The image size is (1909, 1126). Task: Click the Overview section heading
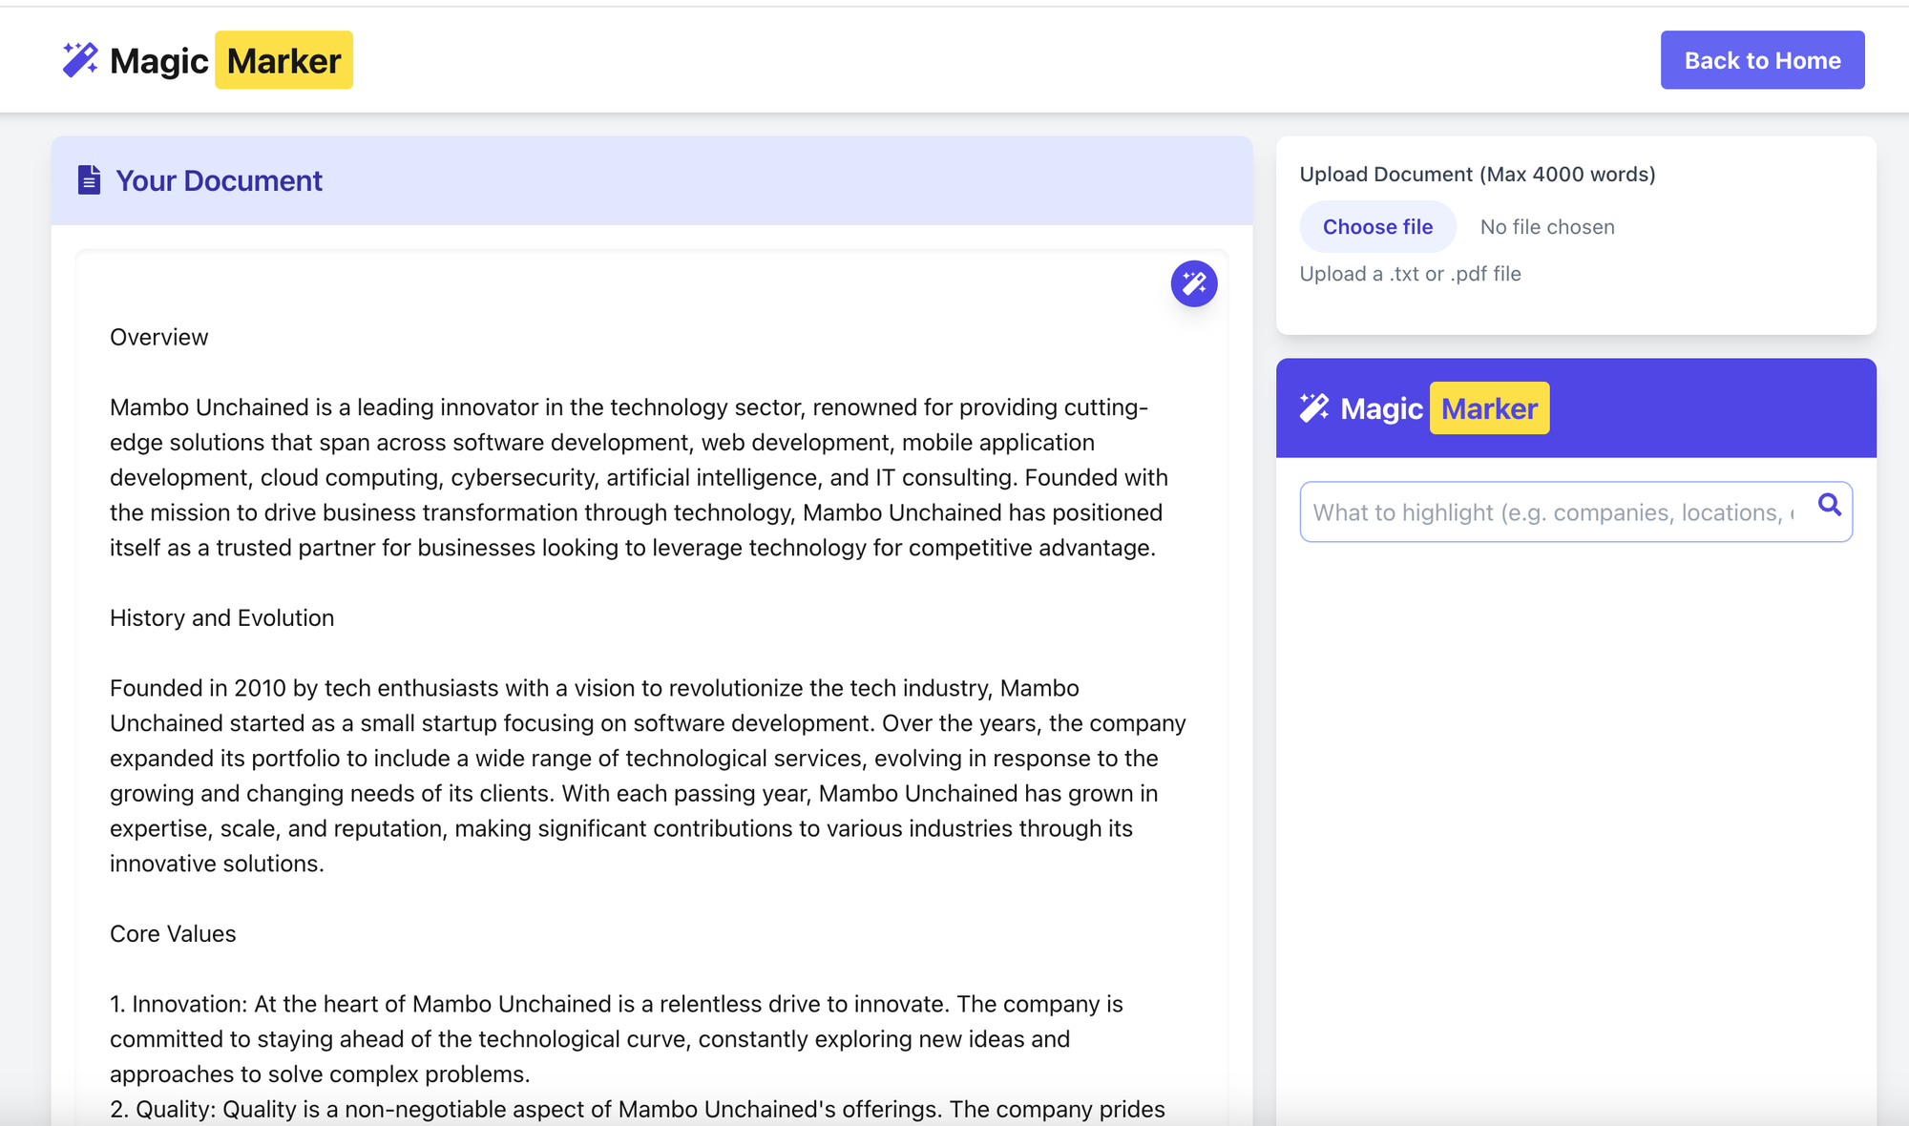[x=158, y=337]
